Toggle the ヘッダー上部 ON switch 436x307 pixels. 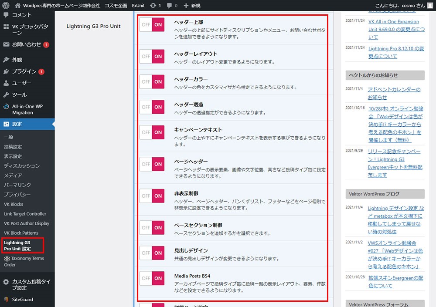[x=152, y=25]
